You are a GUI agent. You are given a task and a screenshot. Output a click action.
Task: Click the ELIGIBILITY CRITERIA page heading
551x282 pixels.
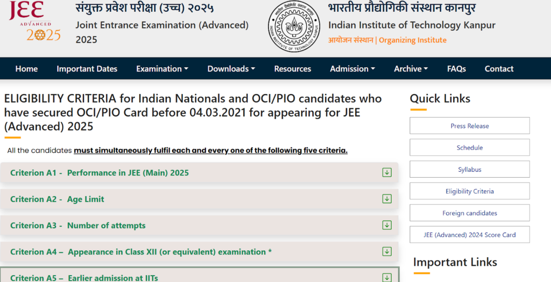tap(193, 112)
